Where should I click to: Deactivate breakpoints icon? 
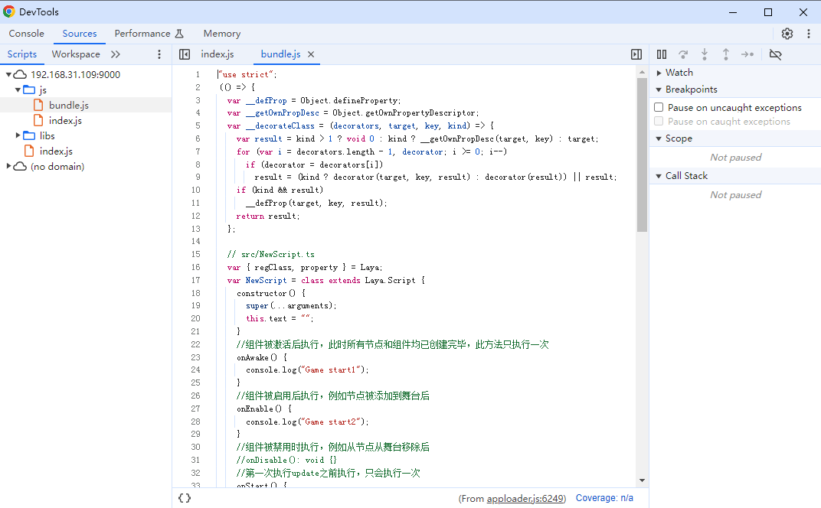(775, 54)
